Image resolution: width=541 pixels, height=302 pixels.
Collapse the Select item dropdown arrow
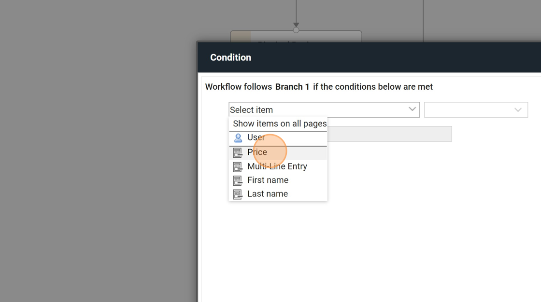point(412,110)
